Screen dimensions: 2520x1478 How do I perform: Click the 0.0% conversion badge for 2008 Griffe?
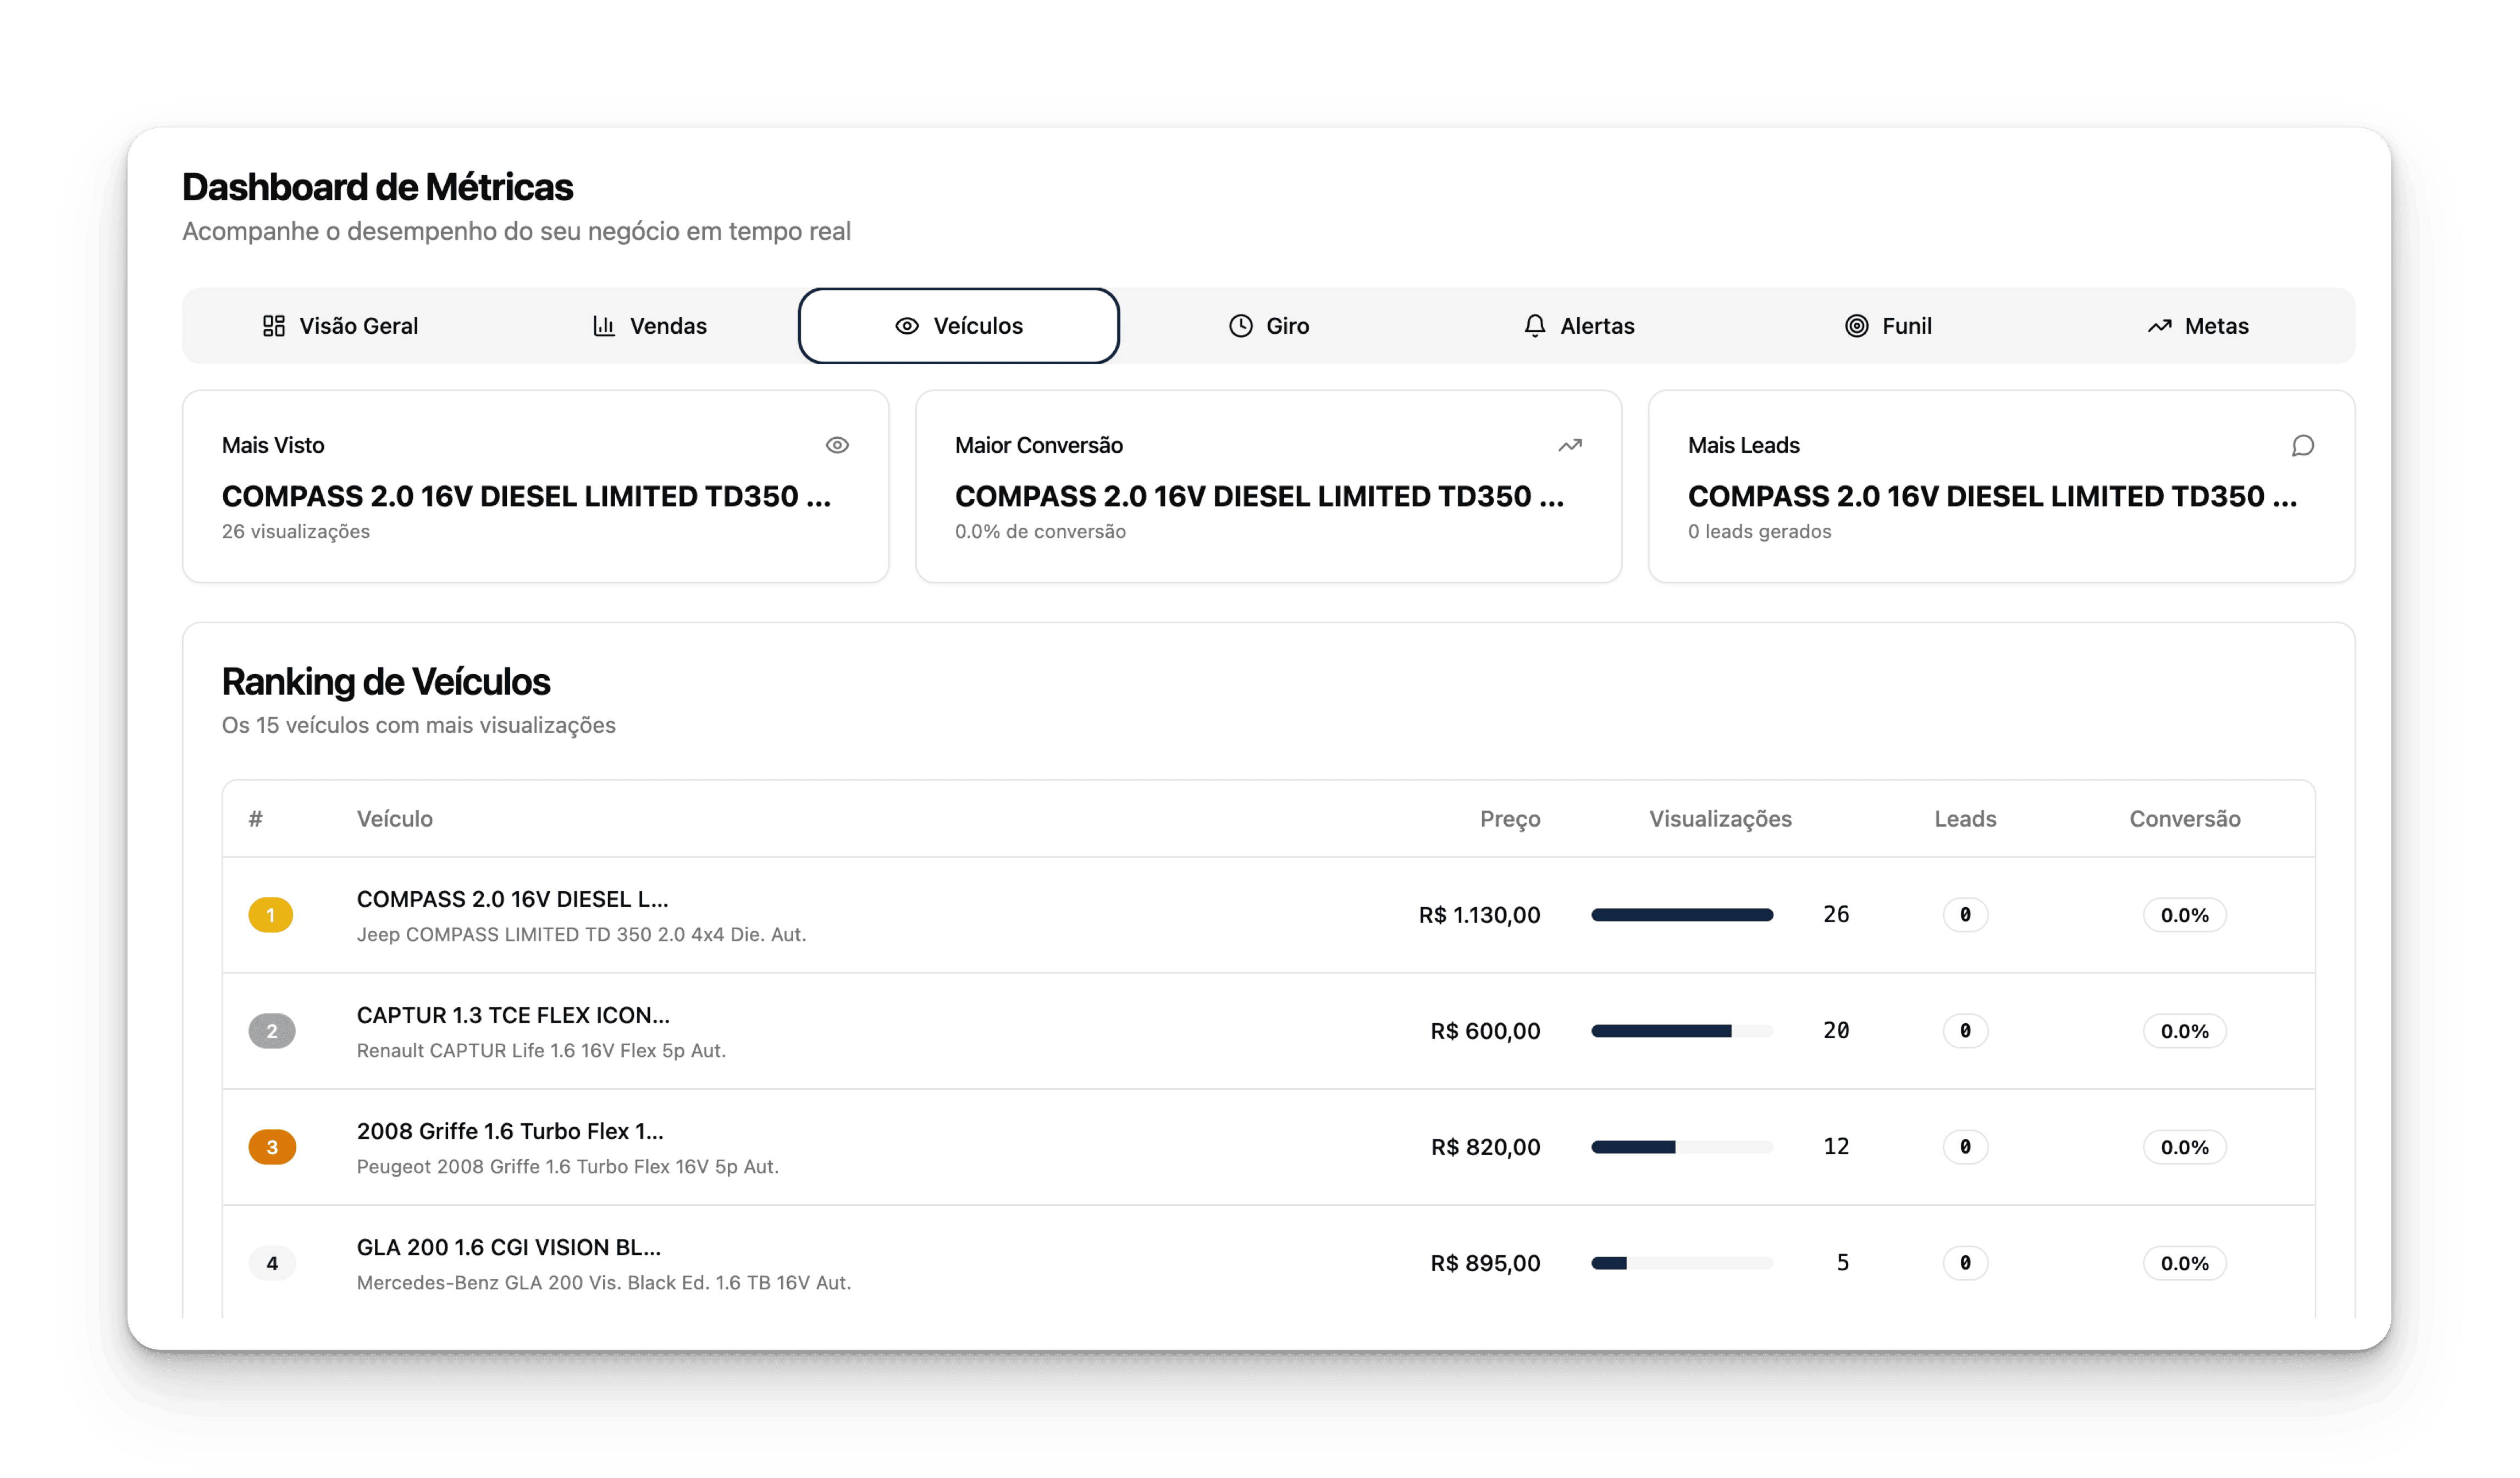(2184, 1147)
